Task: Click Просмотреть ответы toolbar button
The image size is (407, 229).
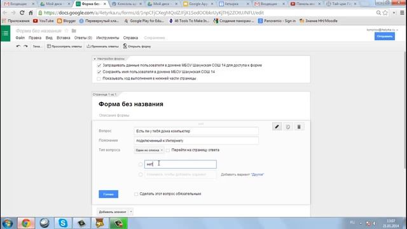Action: point(64,46)
